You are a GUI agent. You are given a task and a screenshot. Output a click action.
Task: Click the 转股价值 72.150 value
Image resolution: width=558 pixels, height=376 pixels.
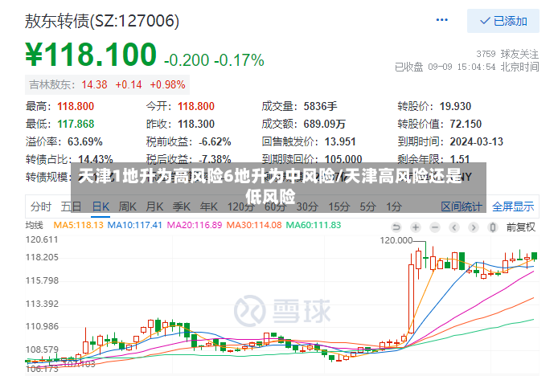466,125
